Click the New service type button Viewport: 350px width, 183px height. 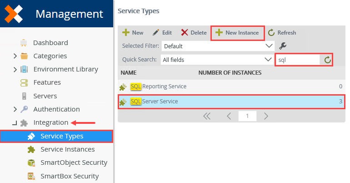click(x=133, y=33)
